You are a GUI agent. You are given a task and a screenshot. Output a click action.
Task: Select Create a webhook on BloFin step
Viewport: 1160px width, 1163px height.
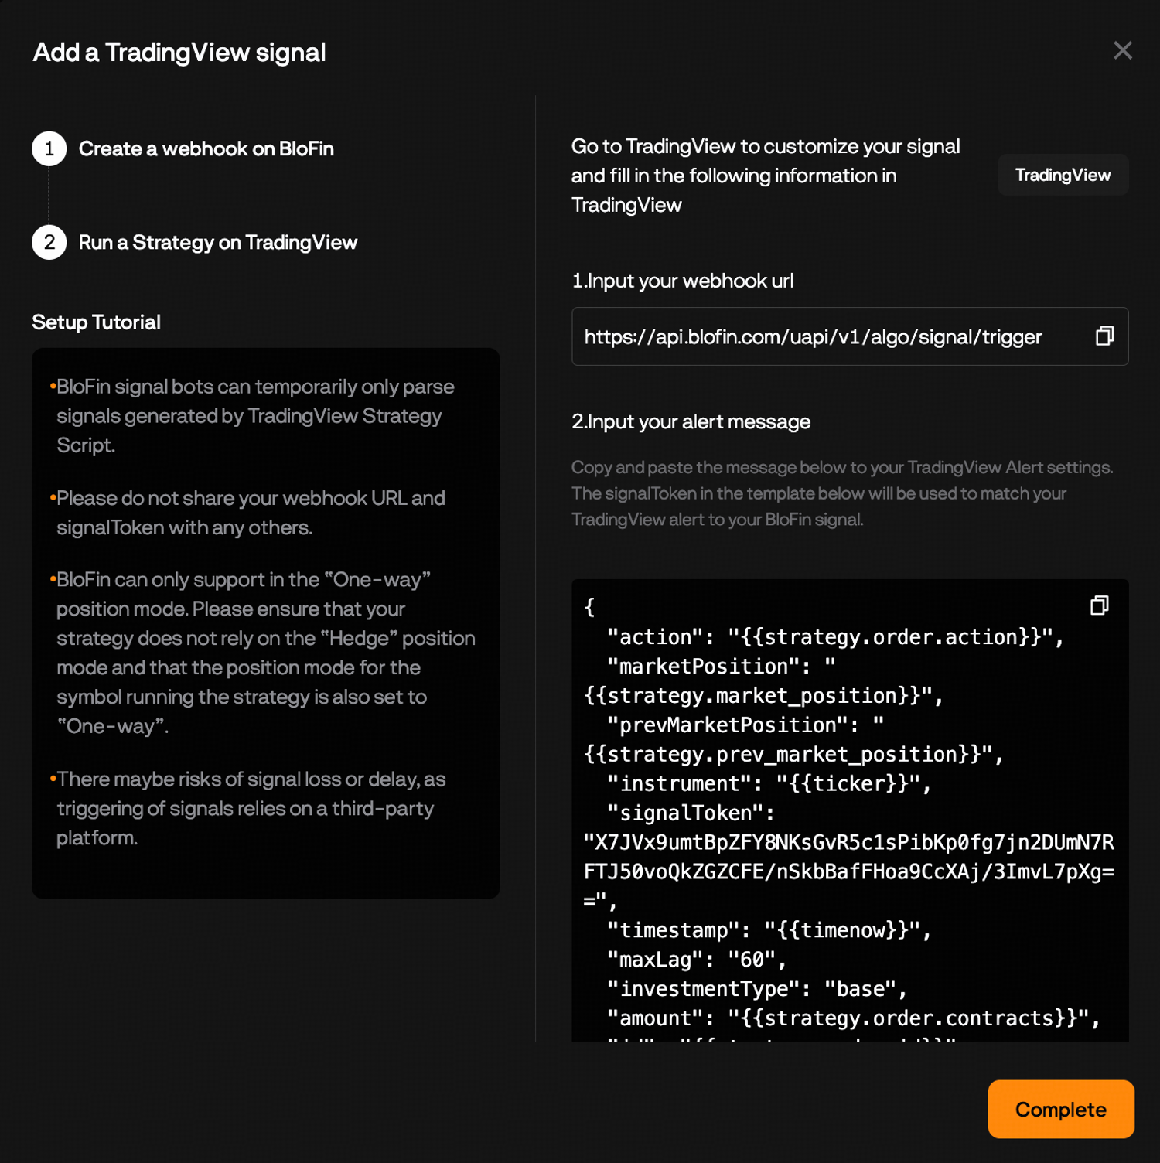coord(206,148)
